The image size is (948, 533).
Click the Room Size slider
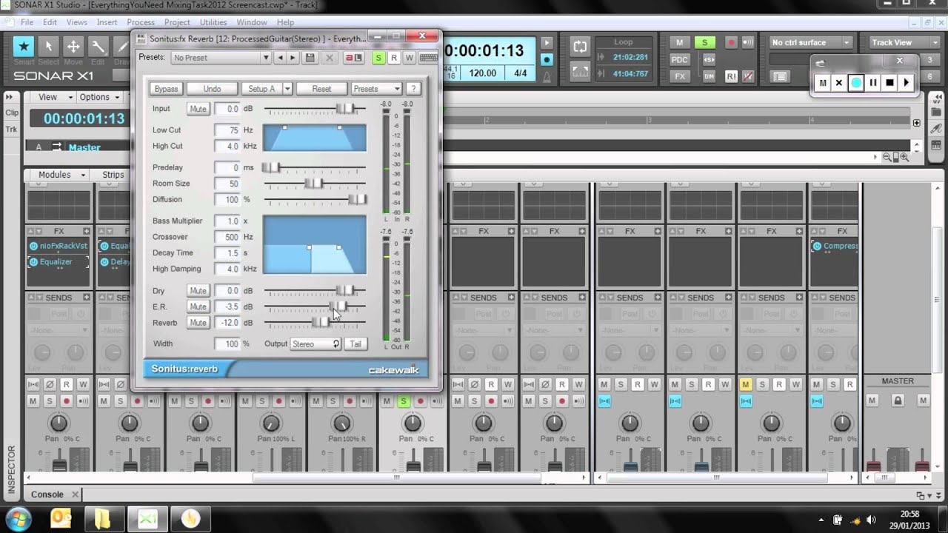click(x=315, y=184)
